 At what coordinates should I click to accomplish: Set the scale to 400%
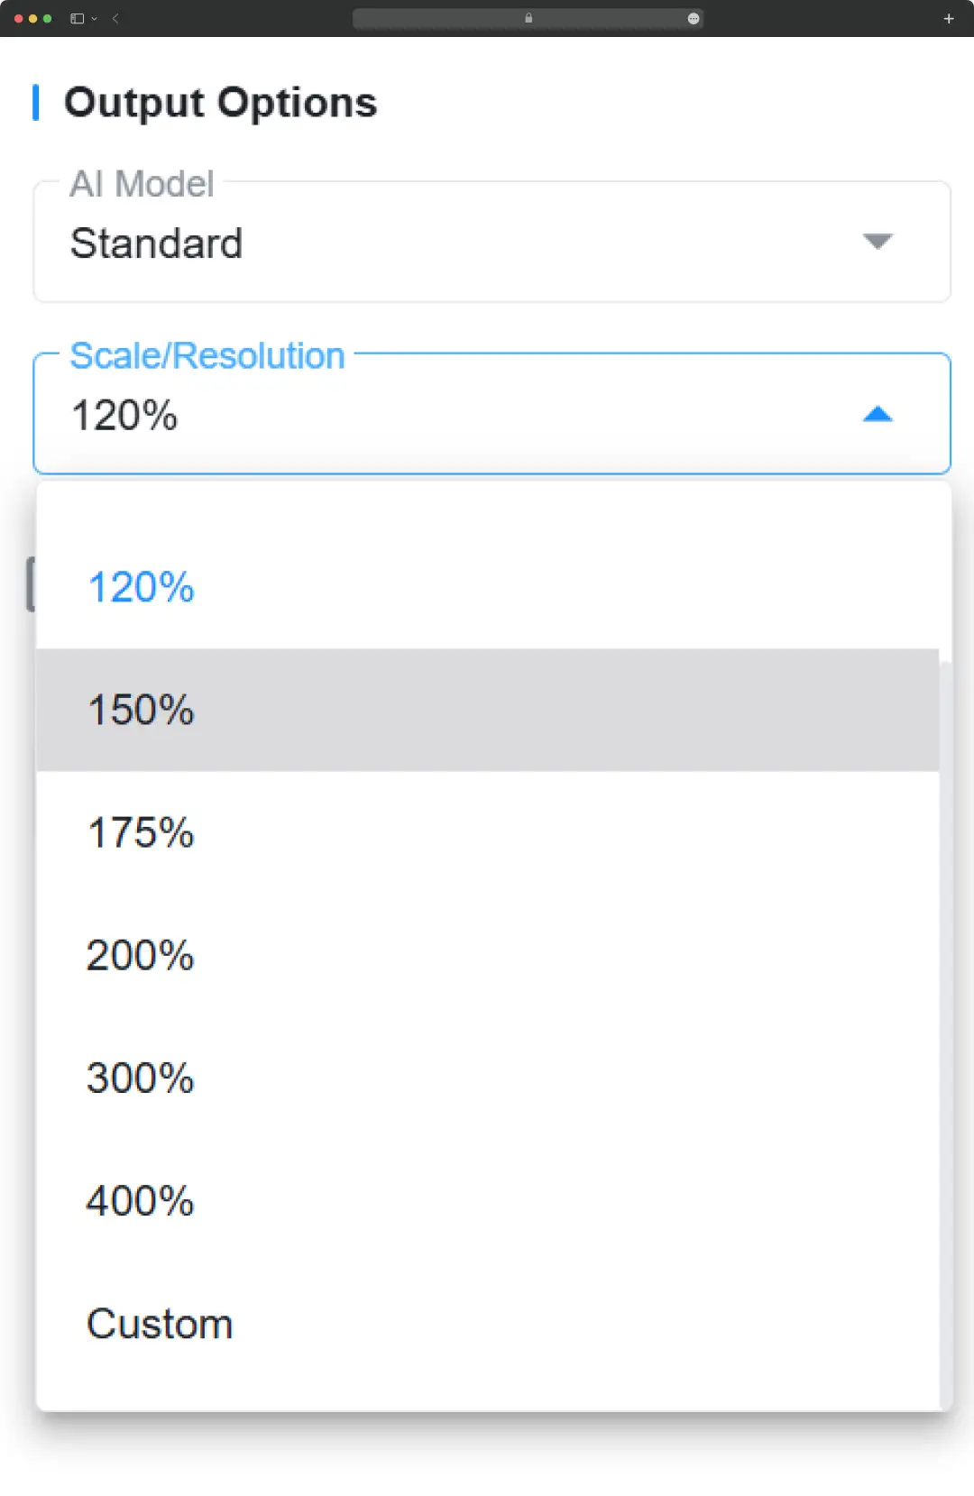click(x=488, y=1200)
